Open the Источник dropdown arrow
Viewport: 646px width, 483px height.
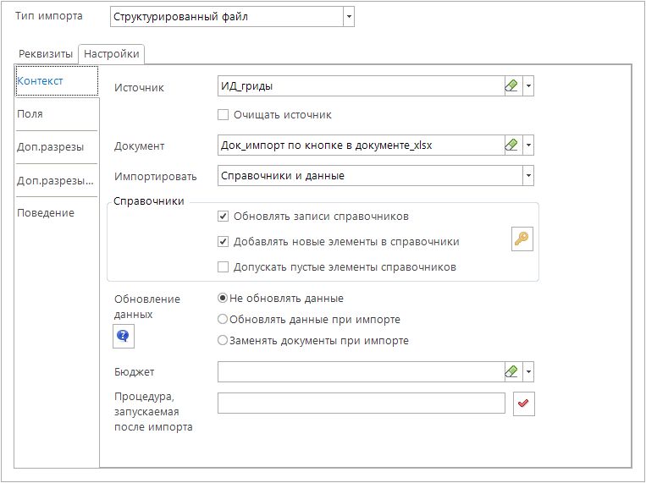click(528, 85)
